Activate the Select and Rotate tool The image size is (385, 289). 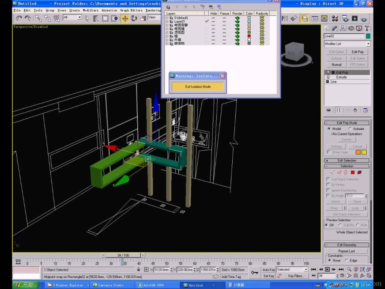tap(134, 18)
